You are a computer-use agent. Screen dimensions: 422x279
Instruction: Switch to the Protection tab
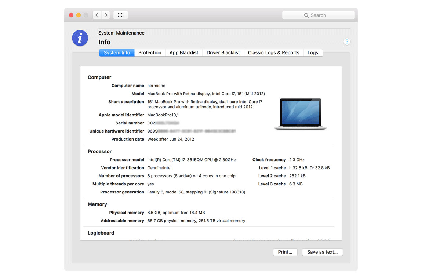(150, 52)
